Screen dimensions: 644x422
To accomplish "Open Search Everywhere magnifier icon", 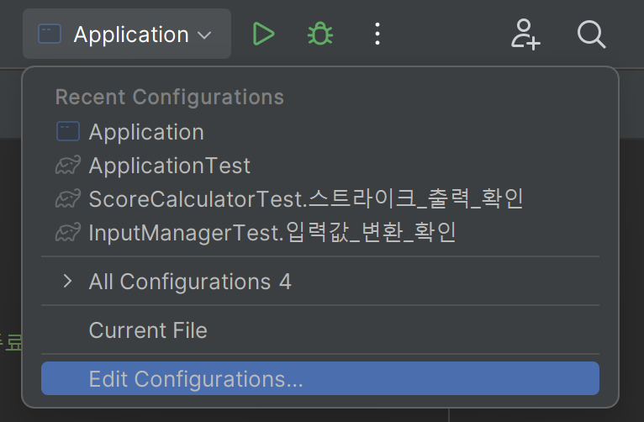I will click(x=591, y=34).
